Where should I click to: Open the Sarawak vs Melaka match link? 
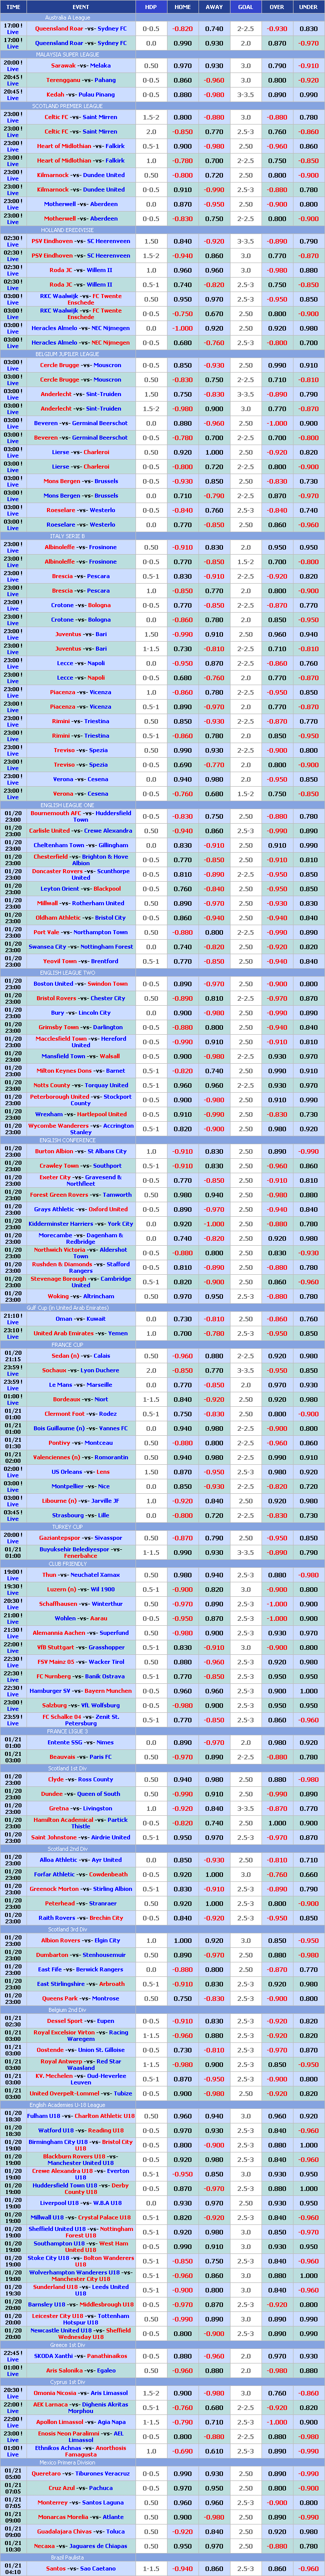[x=80, y=66]
